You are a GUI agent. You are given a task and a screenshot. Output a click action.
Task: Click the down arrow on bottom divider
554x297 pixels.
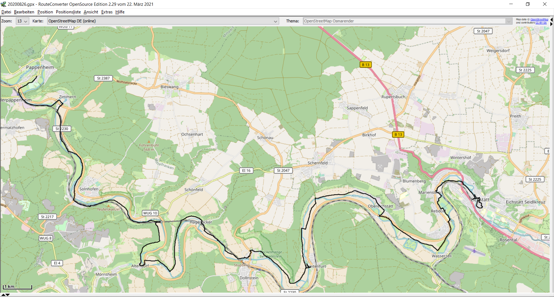(x=8, y=295)
